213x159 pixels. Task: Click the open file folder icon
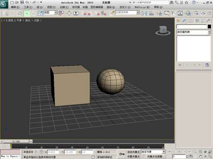pos(17,2)
